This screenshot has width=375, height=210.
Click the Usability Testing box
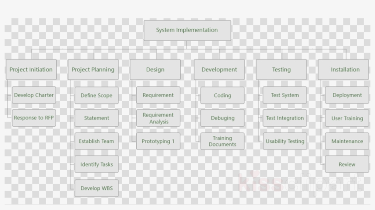(x=285, y=141)
